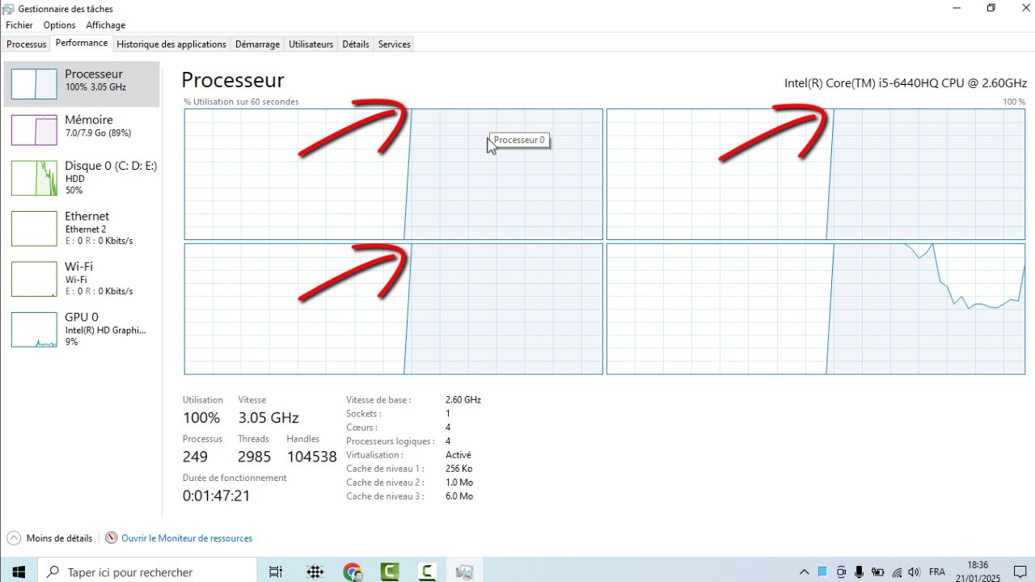Show the Wi-Fi usage graph

tap(82, 278)
